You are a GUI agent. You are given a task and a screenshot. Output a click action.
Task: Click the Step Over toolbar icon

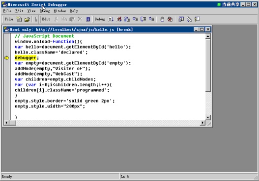click(x=143, y=19)
